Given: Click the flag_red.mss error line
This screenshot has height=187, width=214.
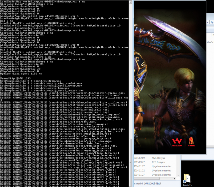Looking at the screenshot, I should click(61, 163).
